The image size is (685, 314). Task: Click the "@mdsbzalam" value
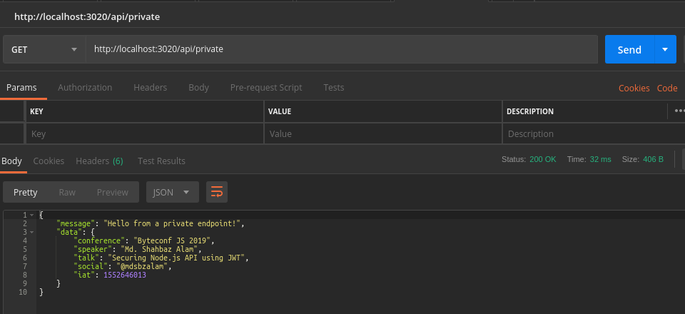click(141, 266)
